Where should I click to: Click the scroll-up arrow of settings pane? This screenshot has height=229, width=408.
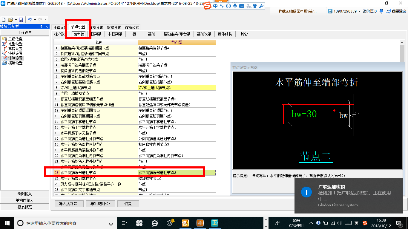click(x=402, y=43)
